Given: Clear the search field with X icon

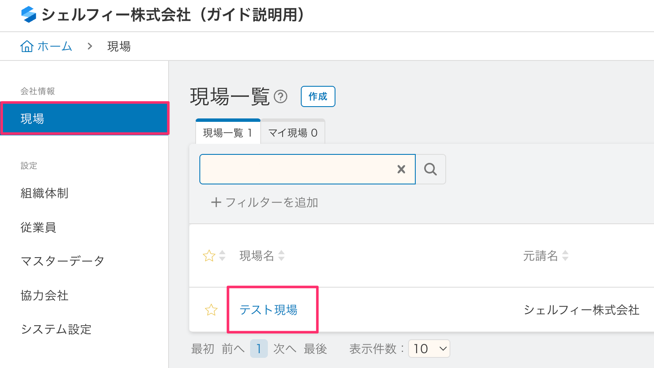Looking at the screenshot, I should 401,169.
